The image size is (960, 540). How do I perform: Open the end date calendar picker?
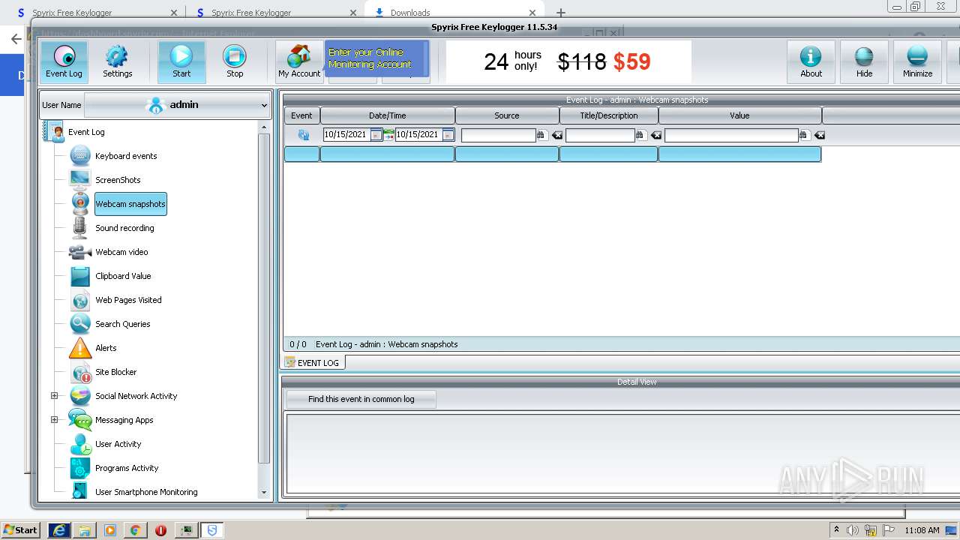click(448, 135)
